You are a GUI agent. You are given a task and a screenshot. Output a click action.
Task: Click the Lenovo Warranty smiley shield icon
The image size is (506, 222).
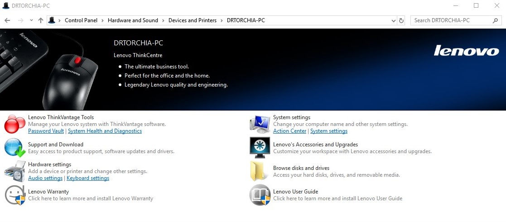tap(15, 195)
